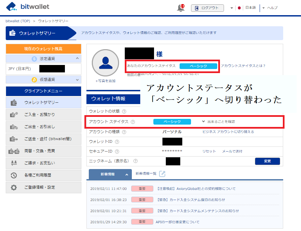Click the bitwallet logo

(x=28, y=6)
